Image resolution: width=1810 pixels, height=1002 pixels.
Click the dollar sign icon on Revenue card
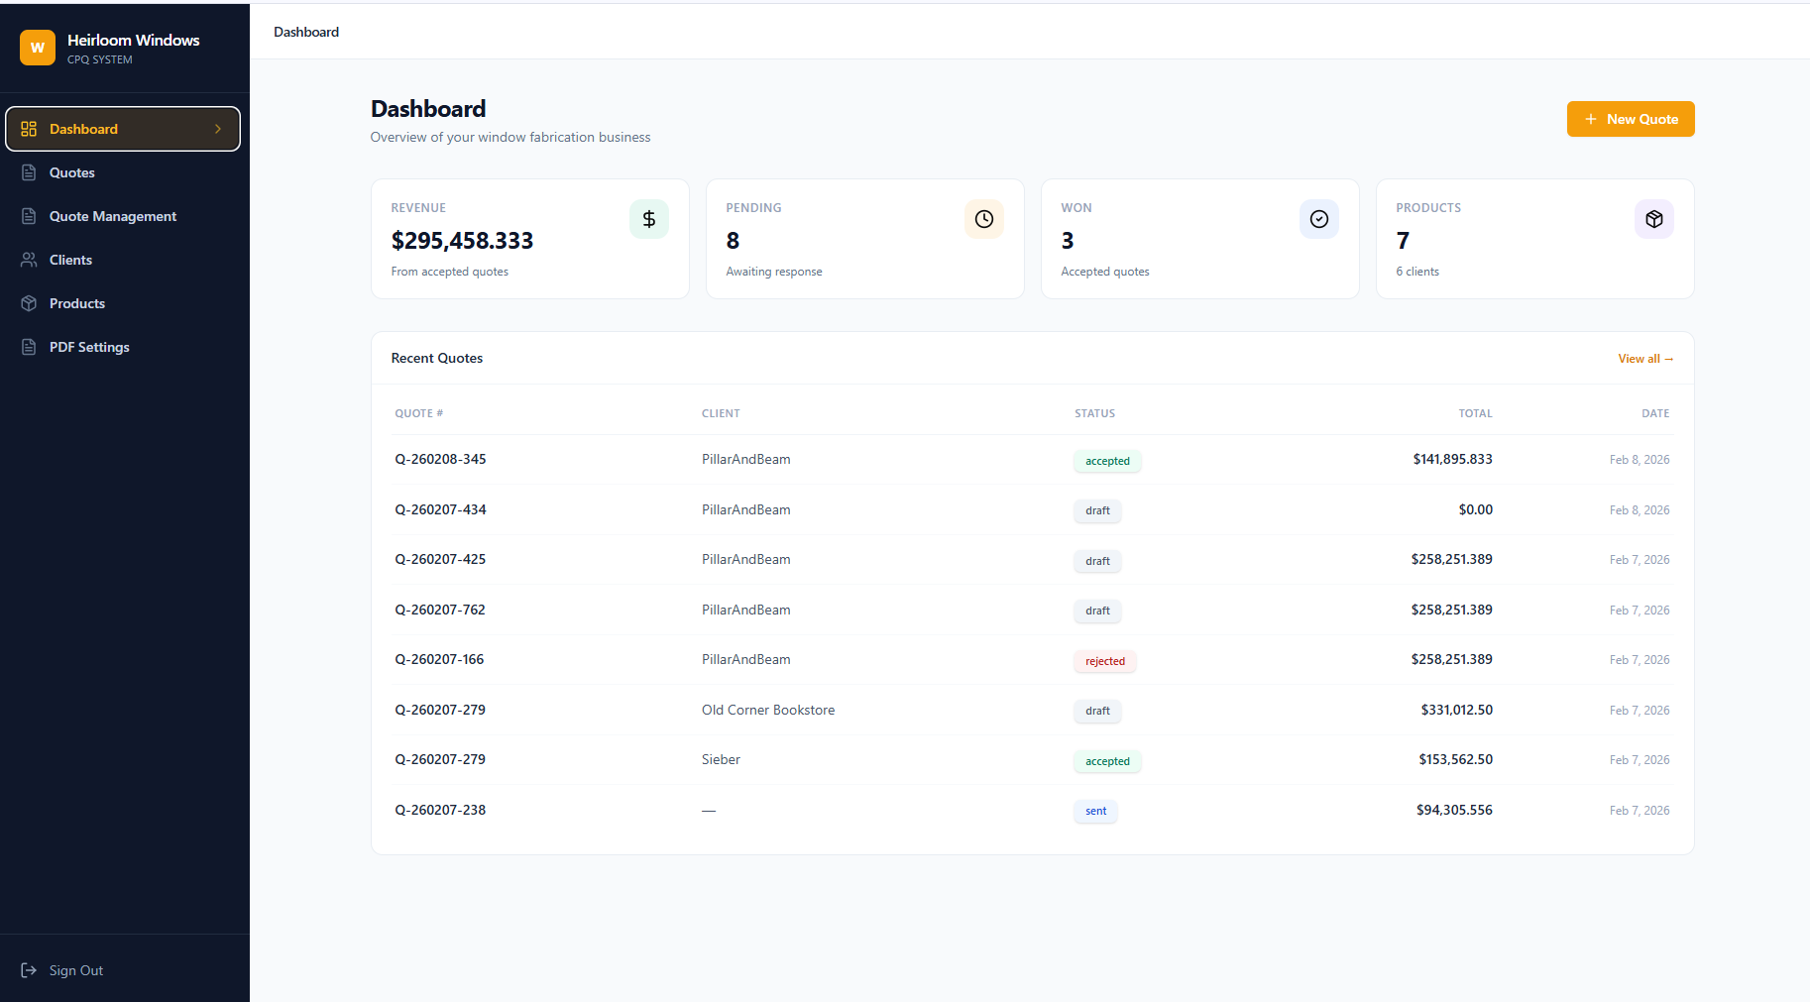649,219
